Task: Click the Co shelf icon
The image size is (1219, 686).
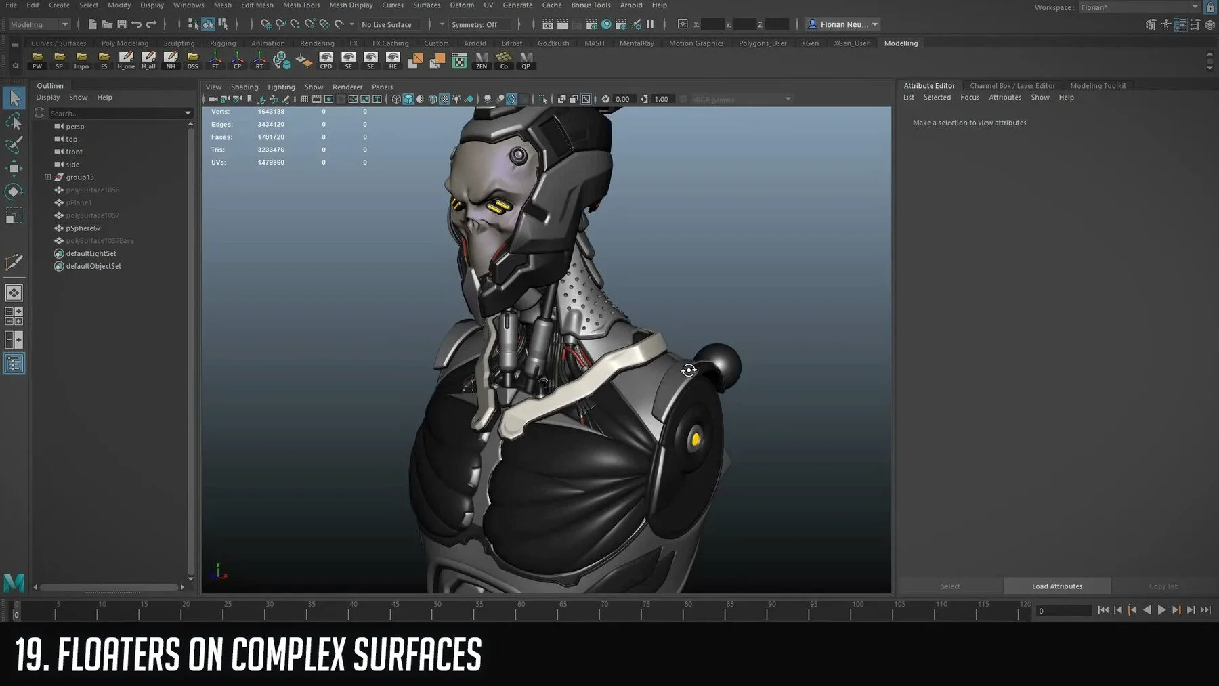Action: (x=504, y=60)
